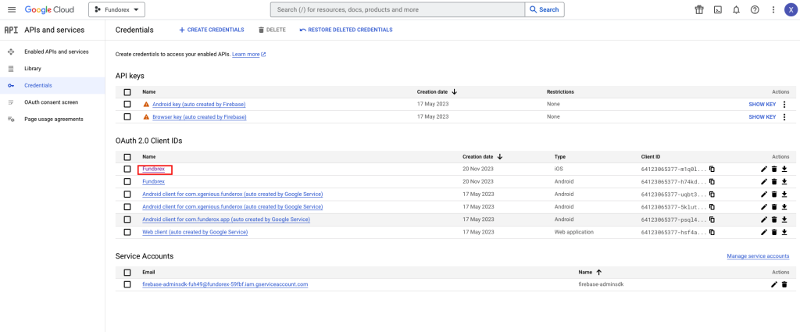The height and width of the screenshot is (332, 800).
Task: Open Android key (auto created by Firebase)
Action: (199, 104)
